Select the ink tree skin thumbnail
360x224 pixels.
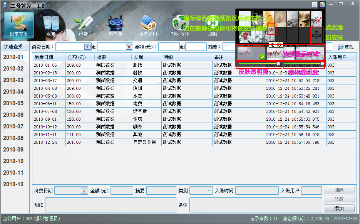(305, 19)
